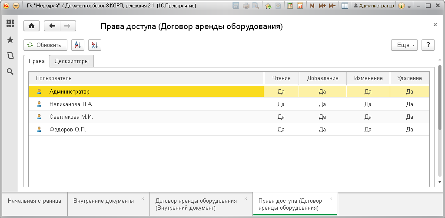Go to home page icon button
Screen dimensions: 445x218
coord(31,26)
